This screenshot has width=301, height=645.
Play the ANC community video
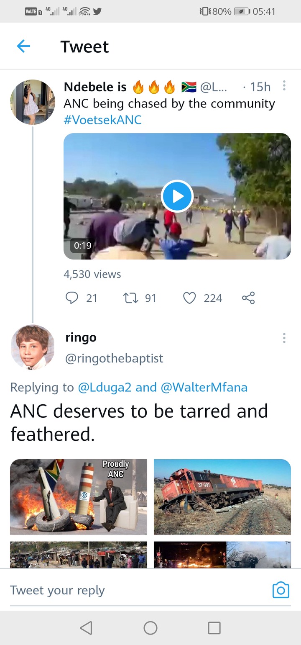tap(177, 196)
